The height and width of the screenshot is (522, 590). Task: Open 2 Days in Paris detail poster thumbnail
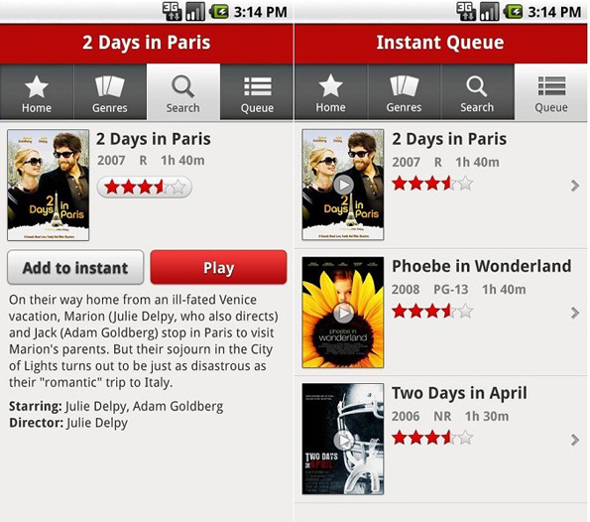[x=49, y=185]
